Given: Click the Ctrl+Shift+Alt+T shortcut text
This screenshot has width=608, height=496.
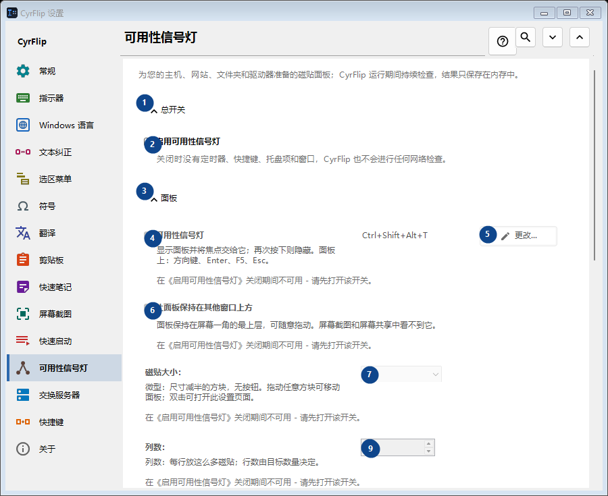Looking at the screenshot, I should [395, 236].
